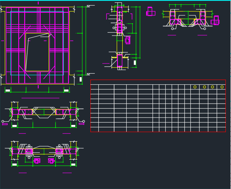Screen dimensions: 231x189
Task: Pick the right magenta detail block under the bottom section
Action: pos(51,161)
